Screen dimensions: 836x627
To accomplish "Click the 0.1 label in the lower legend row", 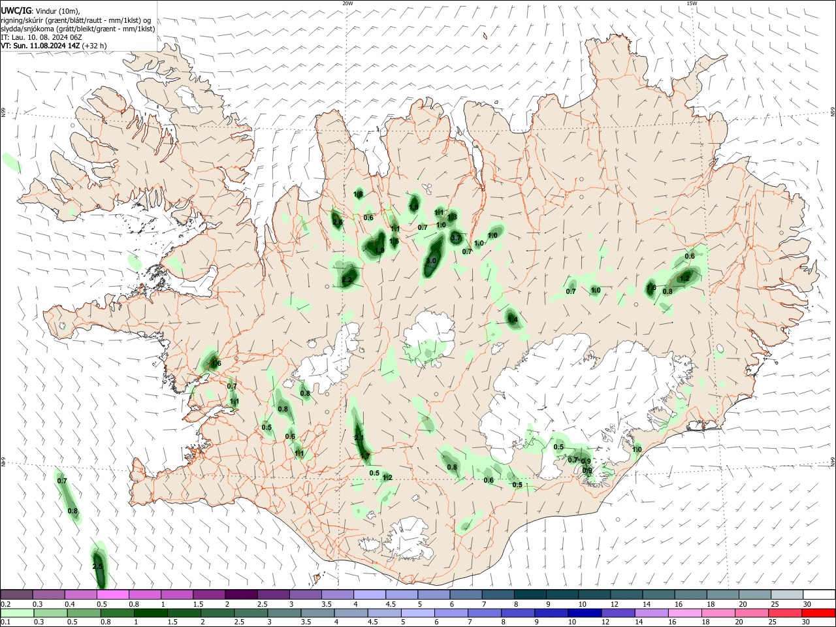I will 5,622.
